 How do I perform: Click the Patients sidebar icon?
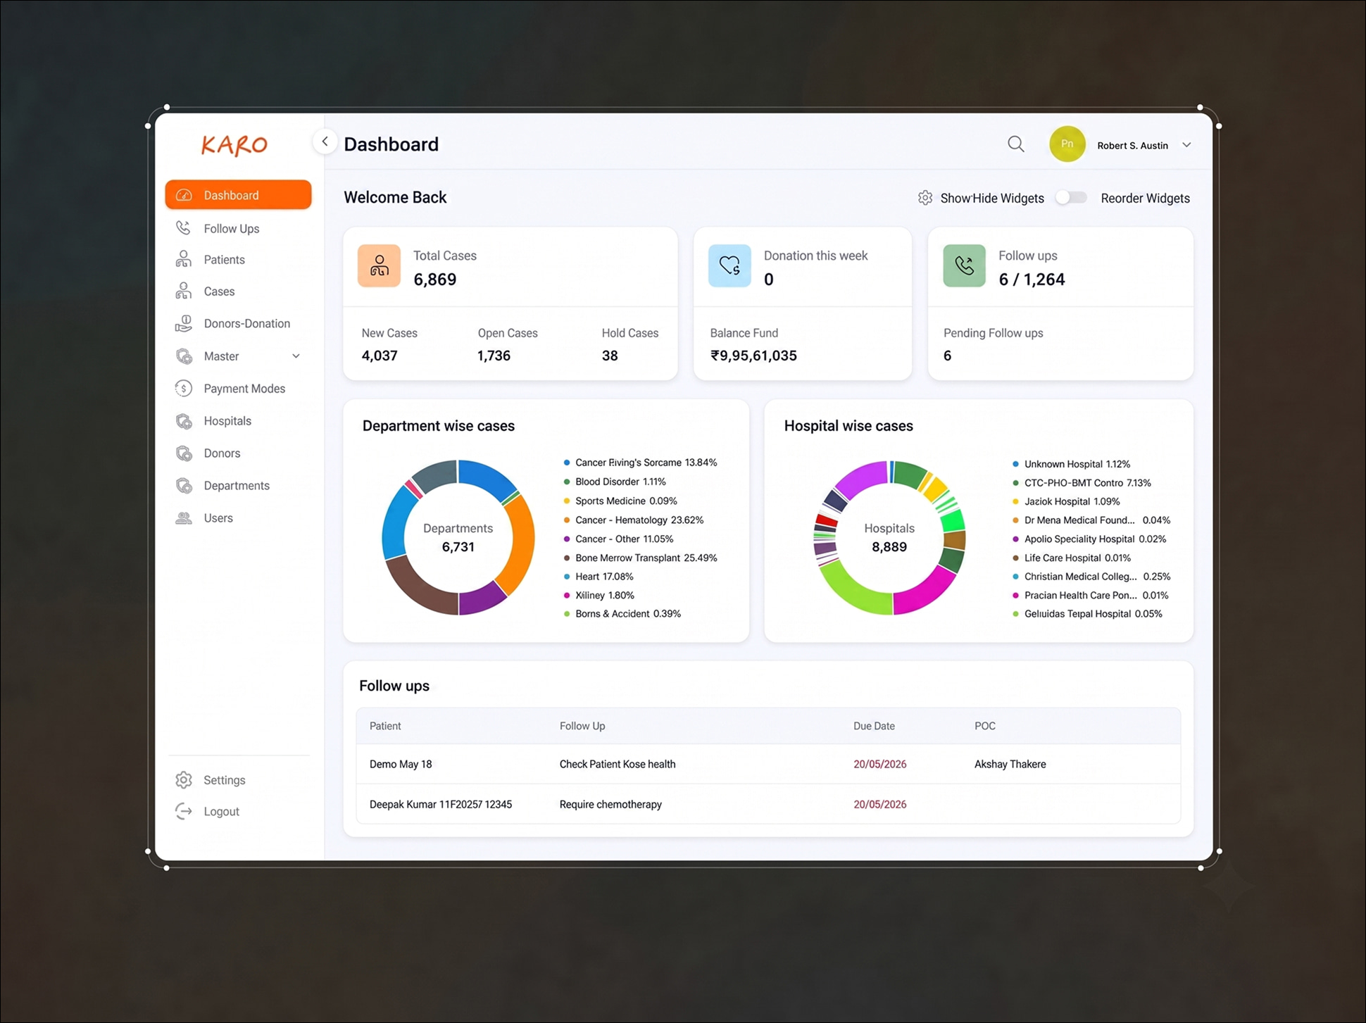point(183,259)
